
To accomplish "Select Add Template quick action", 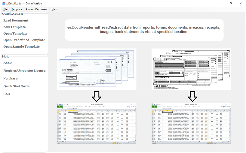I will pos(14,27).
